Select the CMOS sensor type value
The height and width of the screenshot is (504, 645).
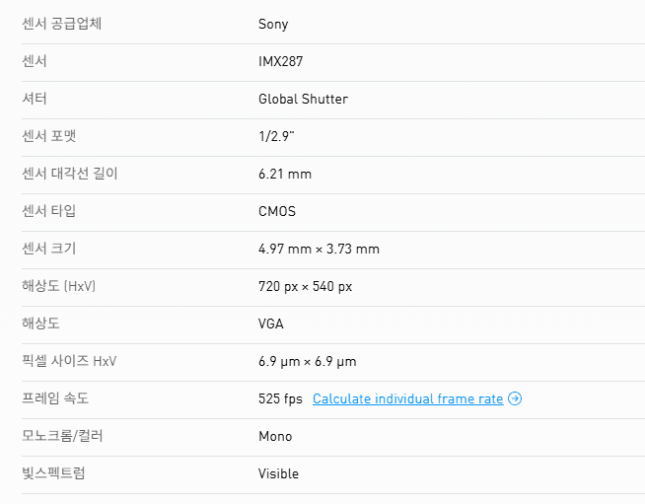[277, 211]
